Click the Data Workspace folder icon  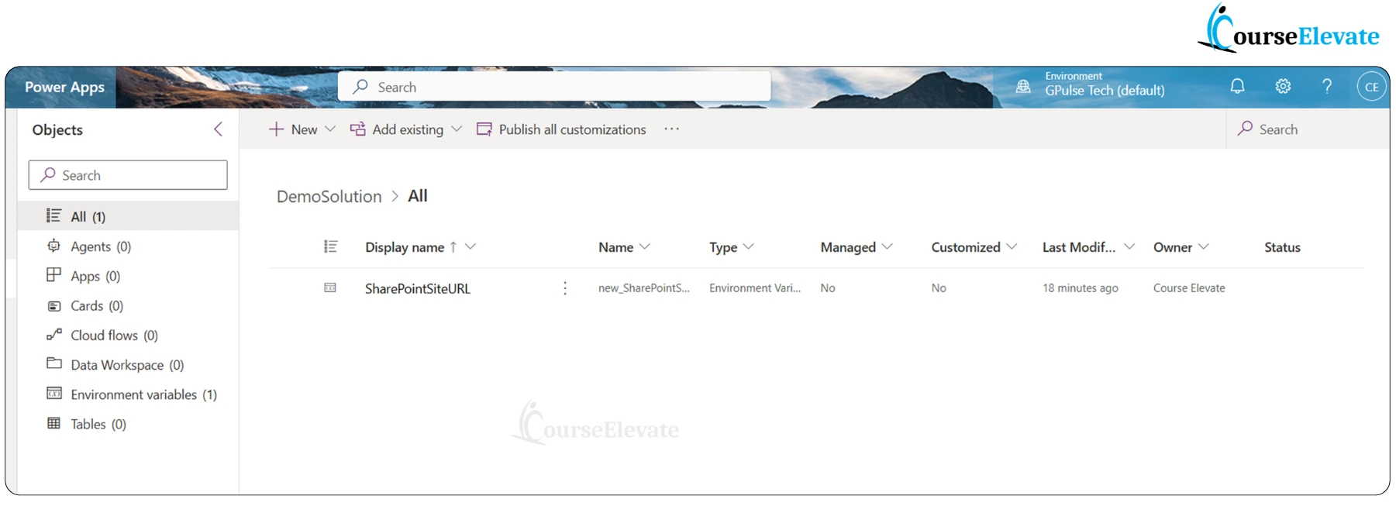pyautogui.click(x=54, y=363)
